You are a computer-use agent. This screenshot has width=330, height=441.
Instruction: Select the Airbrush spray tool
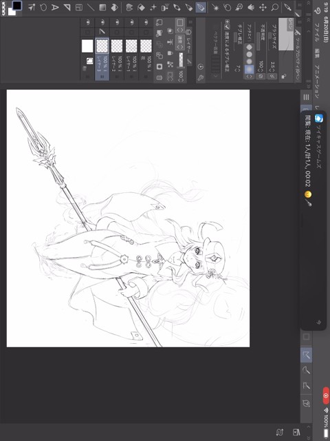[165, 8]
